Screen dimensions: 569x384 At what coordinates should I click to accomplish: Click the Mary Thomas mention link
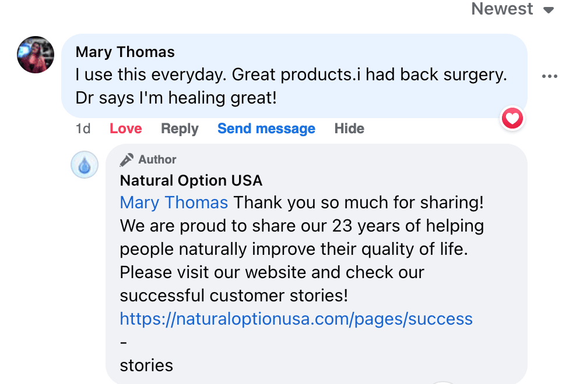point(173,202)
